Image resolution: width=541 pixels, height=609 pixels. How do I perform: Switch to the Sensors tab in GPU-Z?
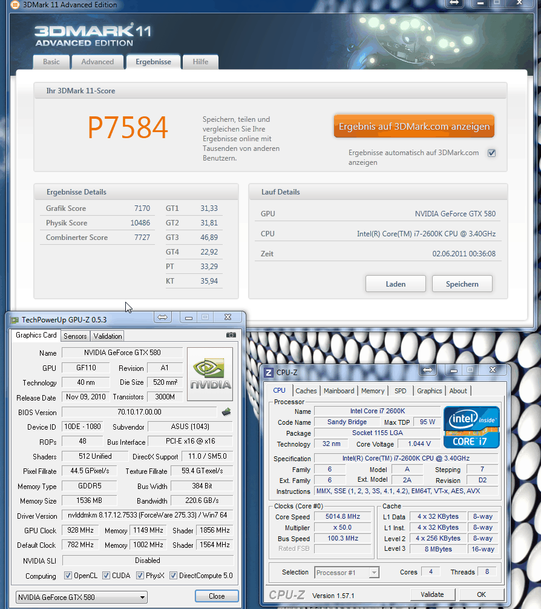pyautogui.click(x=75, y=336)
